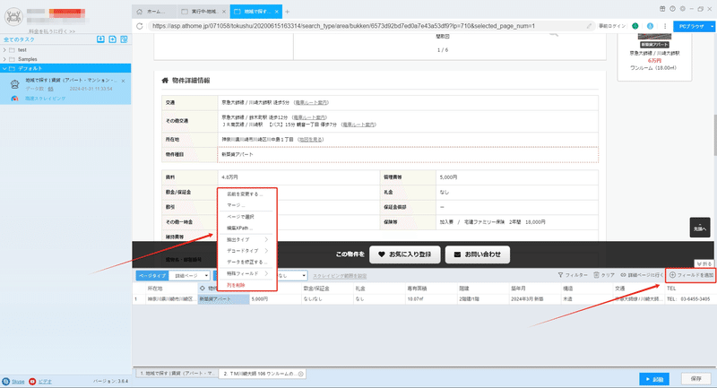The width and height of the screenshot is (717, 388).
Task: Collapse the デフォルト folder
Action: [4, 69]
